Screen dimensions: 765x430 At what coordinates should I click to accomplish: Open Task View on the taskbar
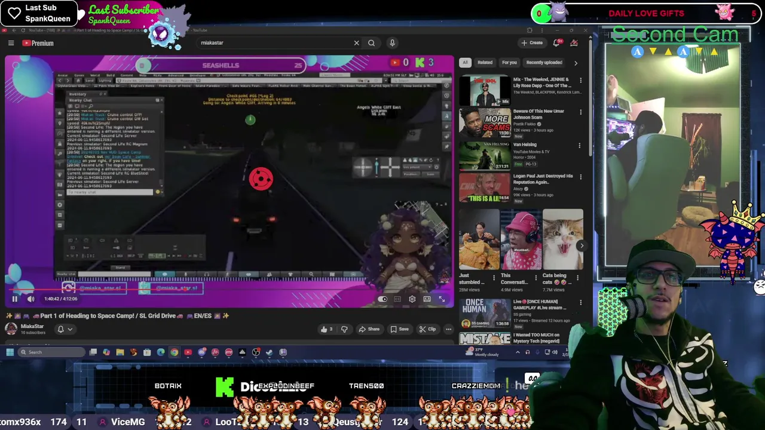93,352
